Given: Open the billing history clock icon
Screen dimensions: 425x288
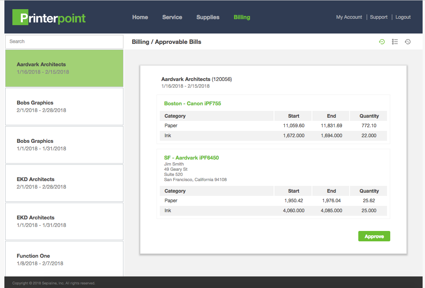Looking at the screenshot, I should 407,41.
